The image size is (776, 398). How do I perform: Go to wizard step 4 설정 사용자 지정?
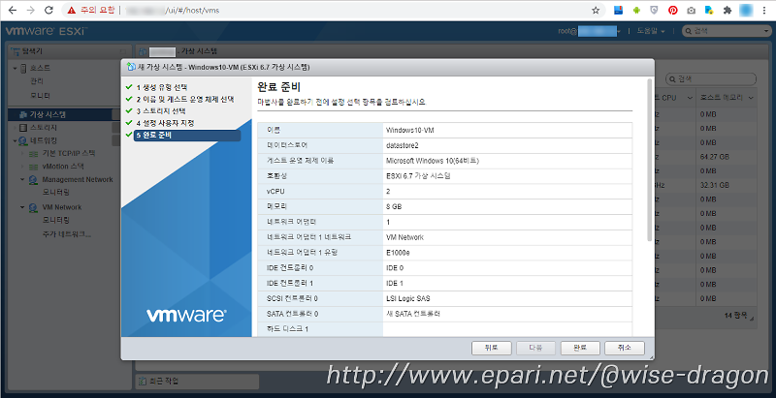click(x=165, y=123)
